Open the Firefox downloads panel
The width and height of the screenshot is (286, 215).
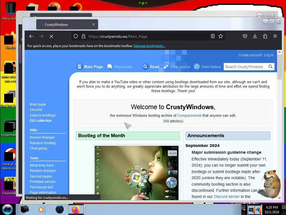coord(255,36)
